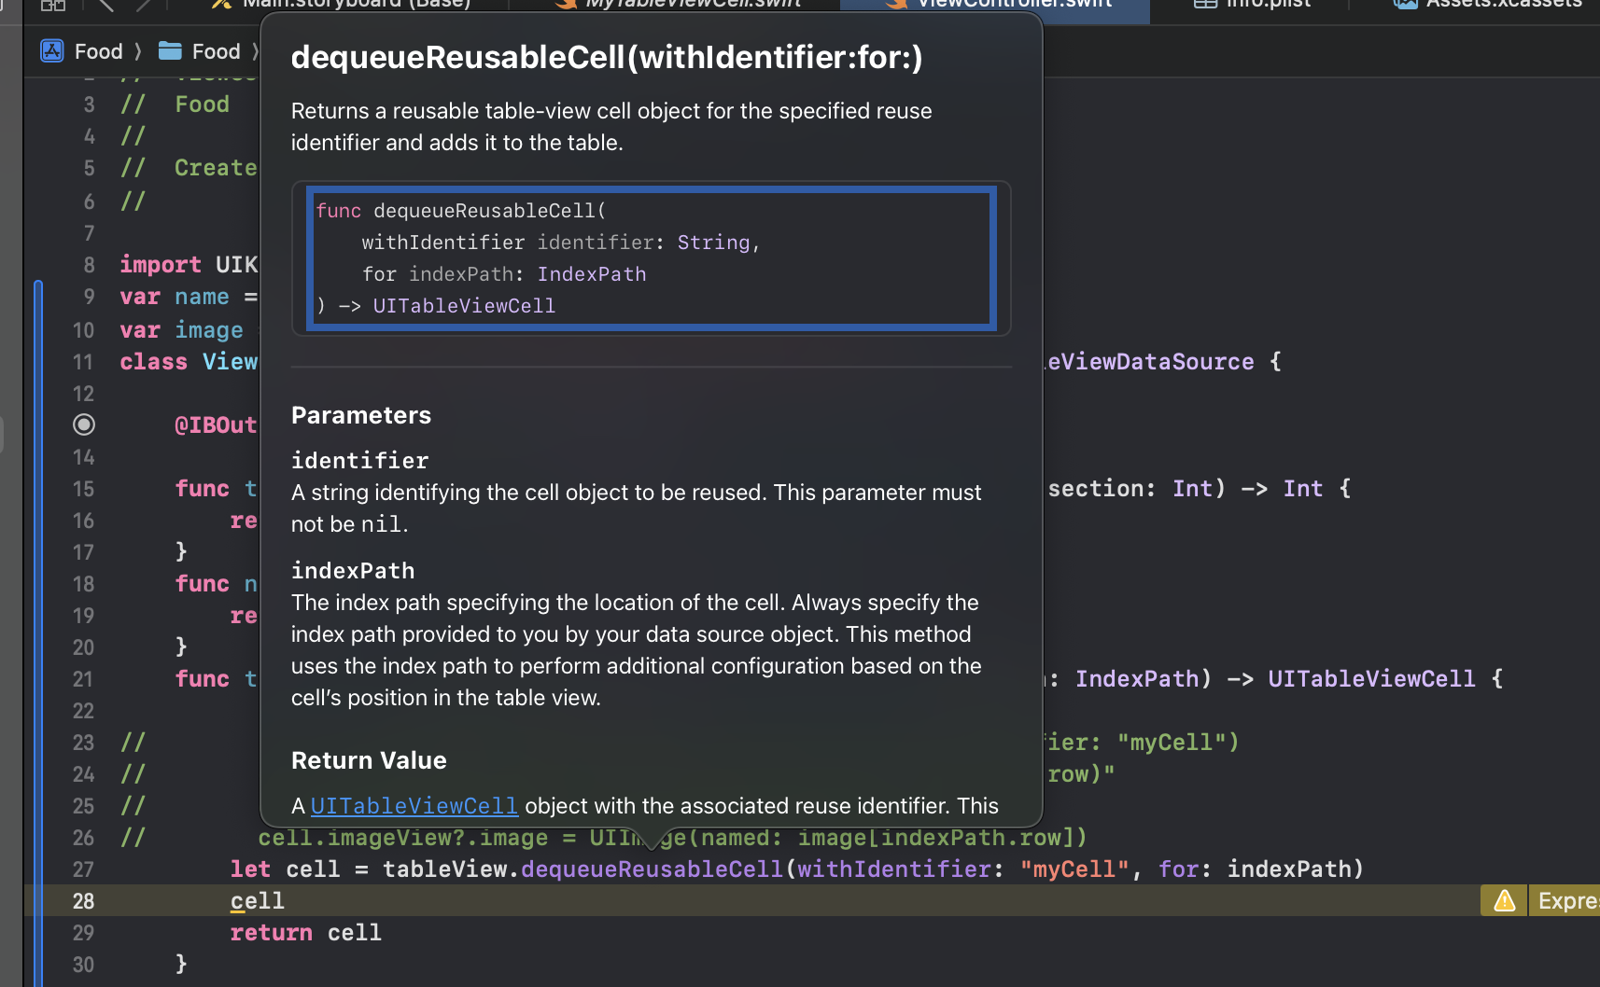The height and width of the screenshot is (987, 1600).
Task: Open the Food folder breadcrumb label
Action: (217, 51)
